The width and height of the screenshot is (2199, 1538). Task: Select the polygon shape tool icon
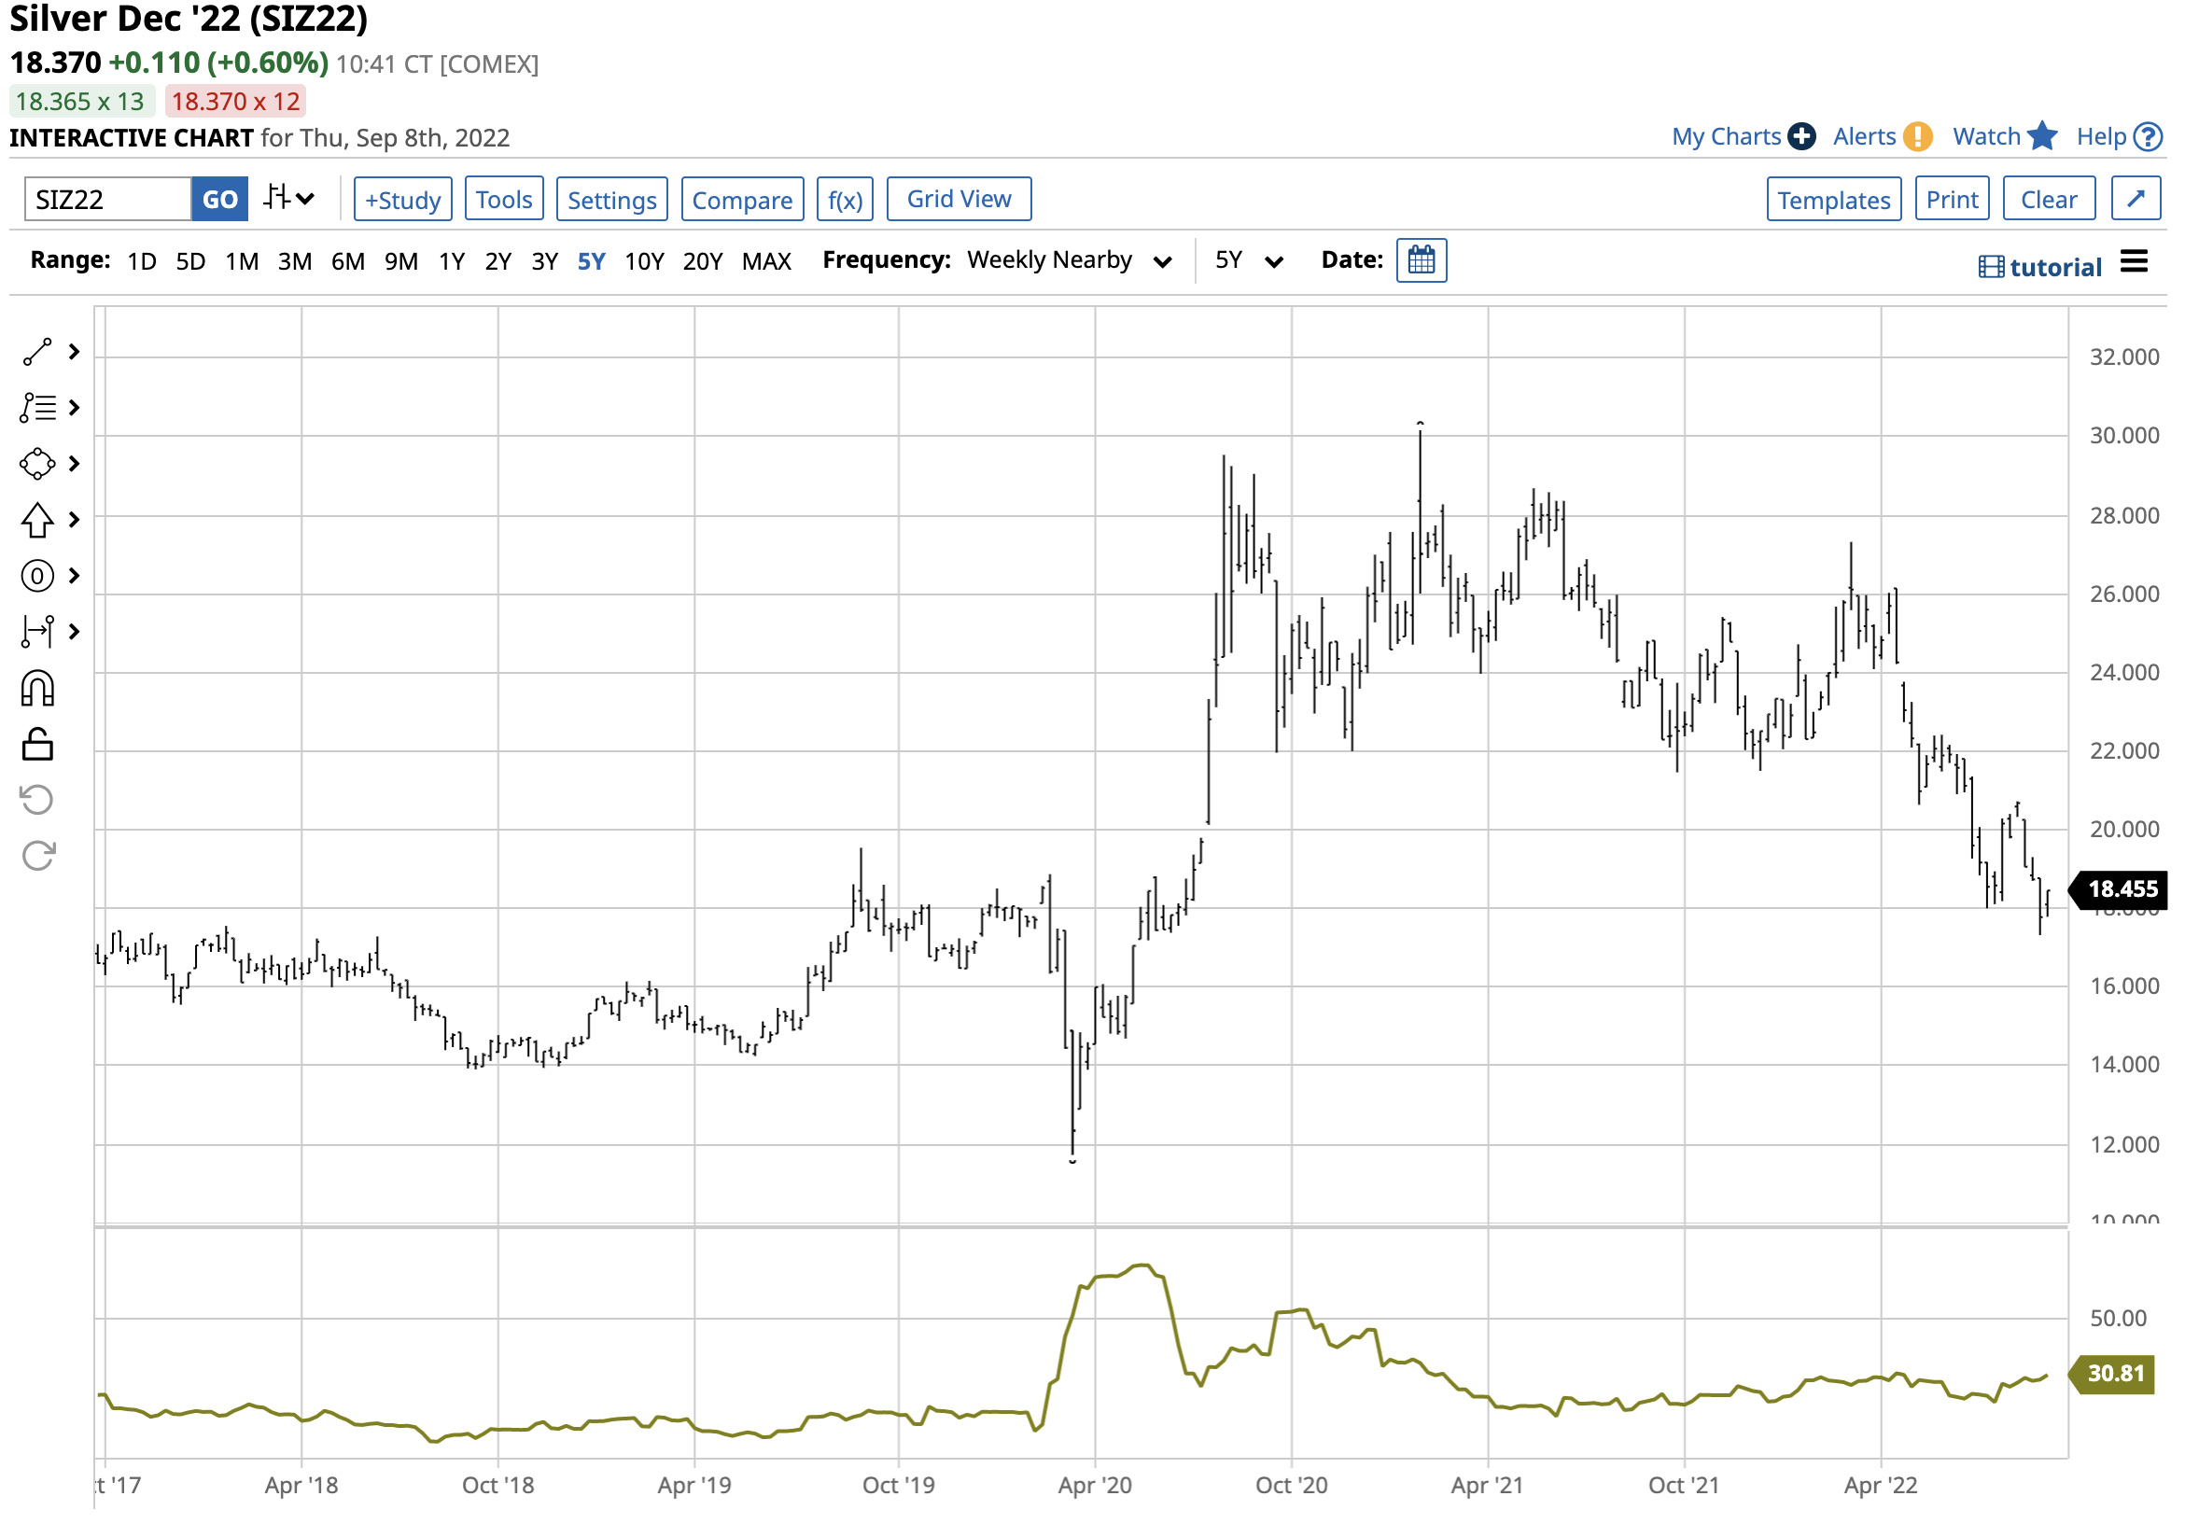(36, 465)
